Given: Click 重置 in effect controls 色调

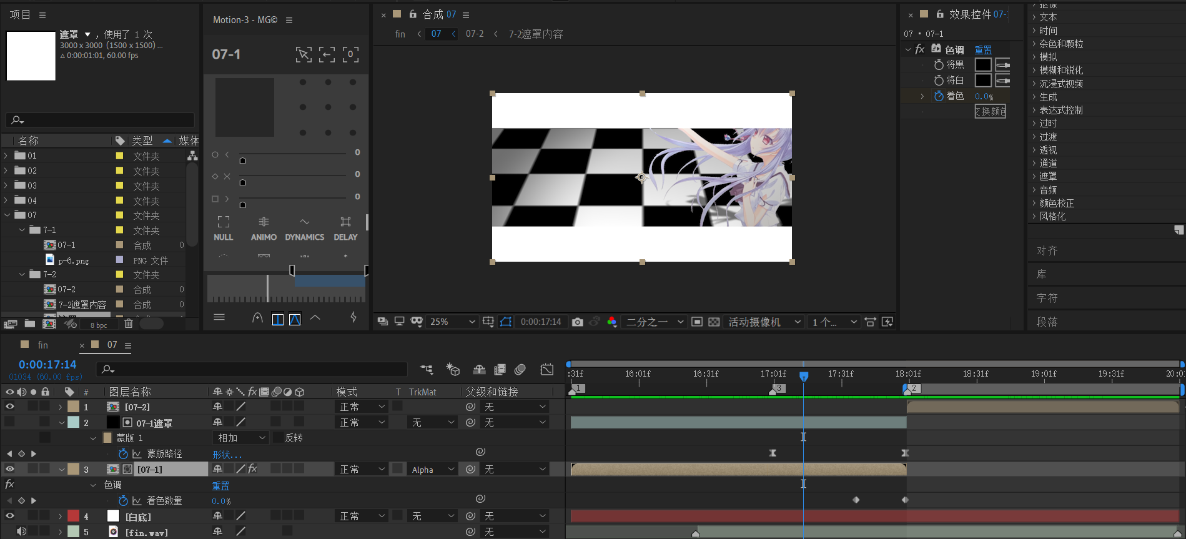Looking at the screenshot, I should 983,50.
